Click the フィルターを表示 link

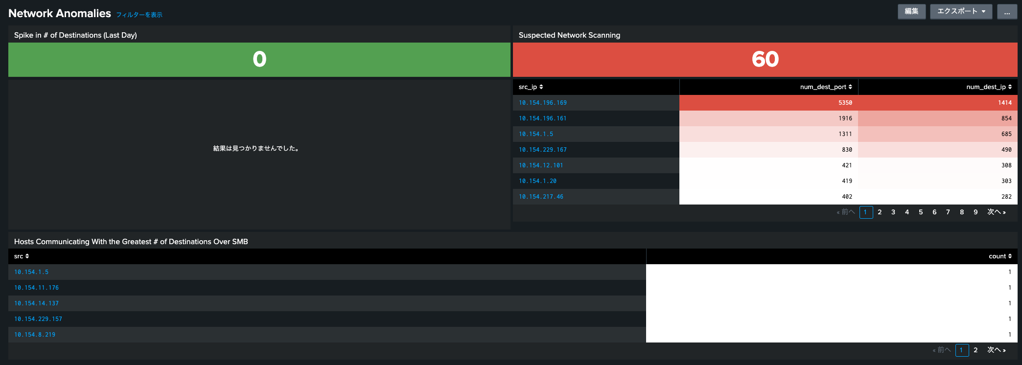tap(139, 15)
